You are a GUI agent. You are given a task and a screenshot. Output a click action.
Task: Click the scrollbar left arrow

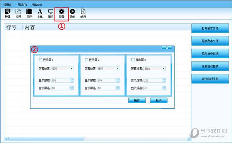pos(6,139)
